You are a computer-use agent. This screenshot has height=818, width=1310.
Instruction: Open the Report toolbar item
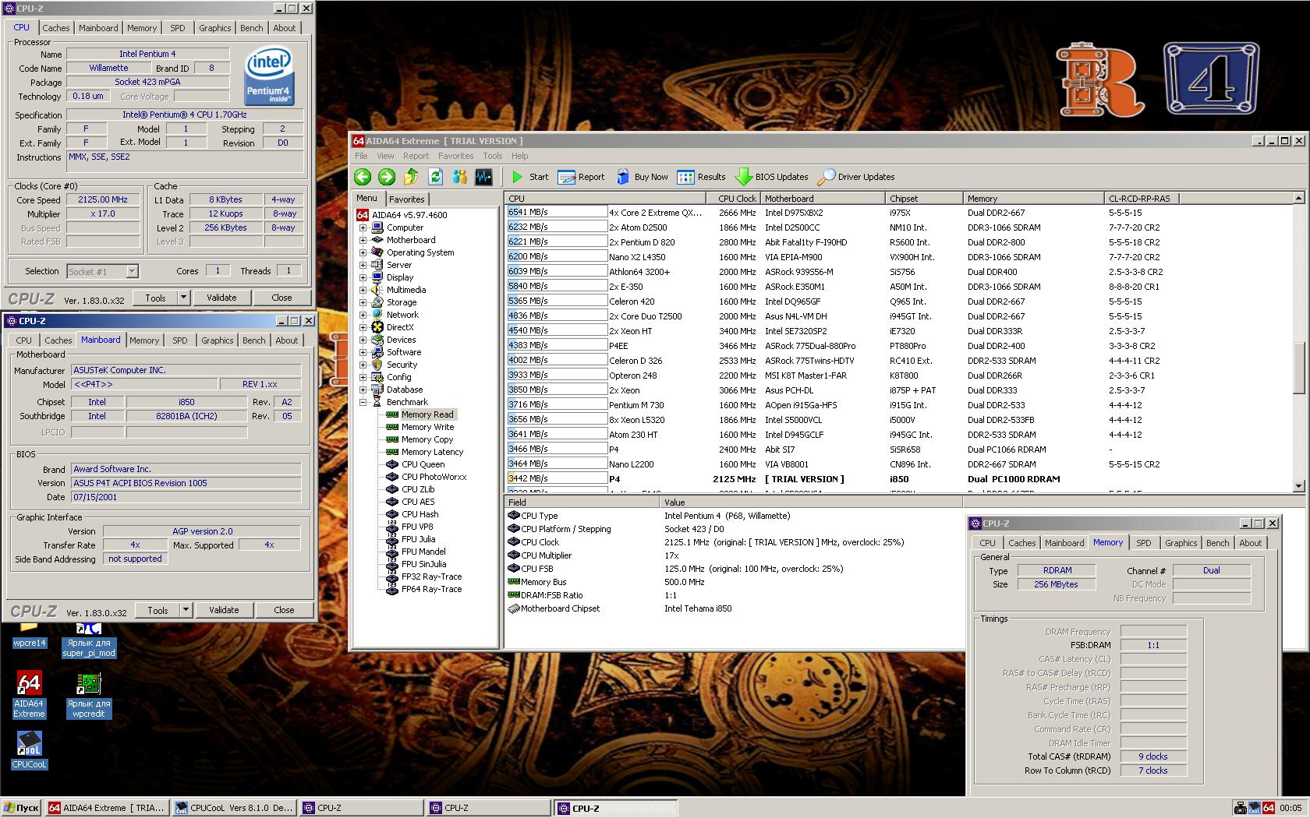tap(582, 177)
